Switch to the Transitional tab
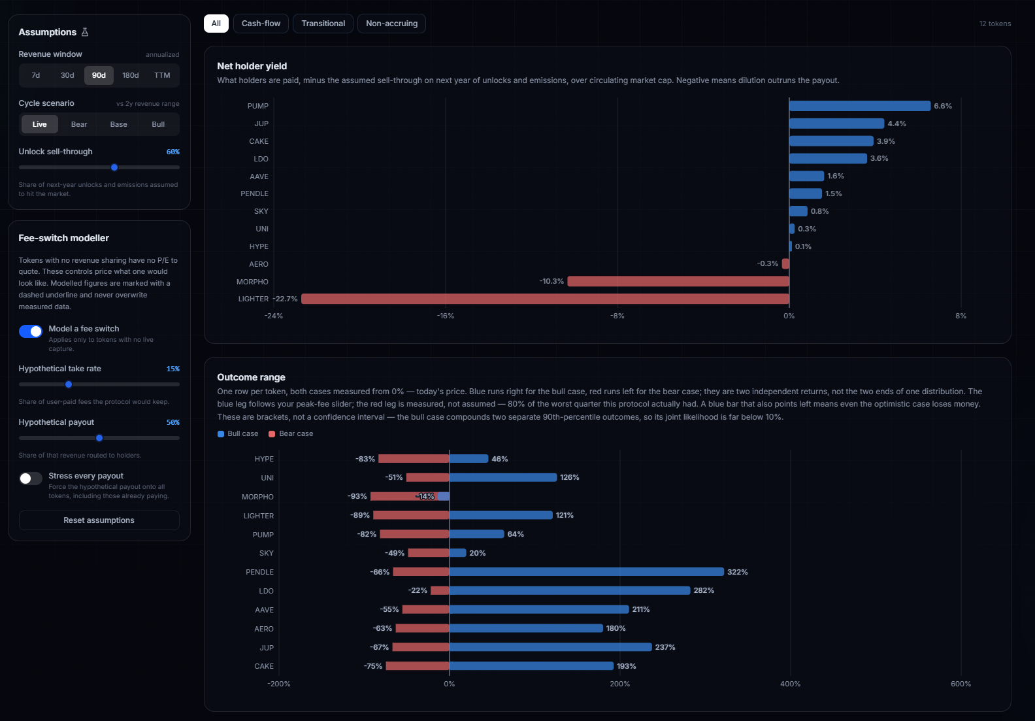Viewport: 1035px width, 721px height. (x=323, y=24)
